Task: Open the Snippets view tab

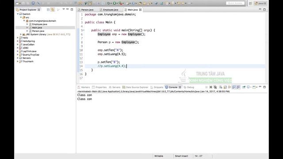Action: point(157,87)
